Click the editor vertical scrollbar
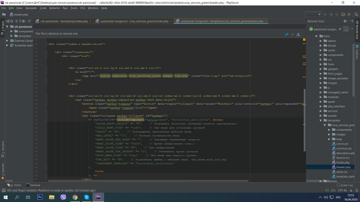 (x=304, y=120)
